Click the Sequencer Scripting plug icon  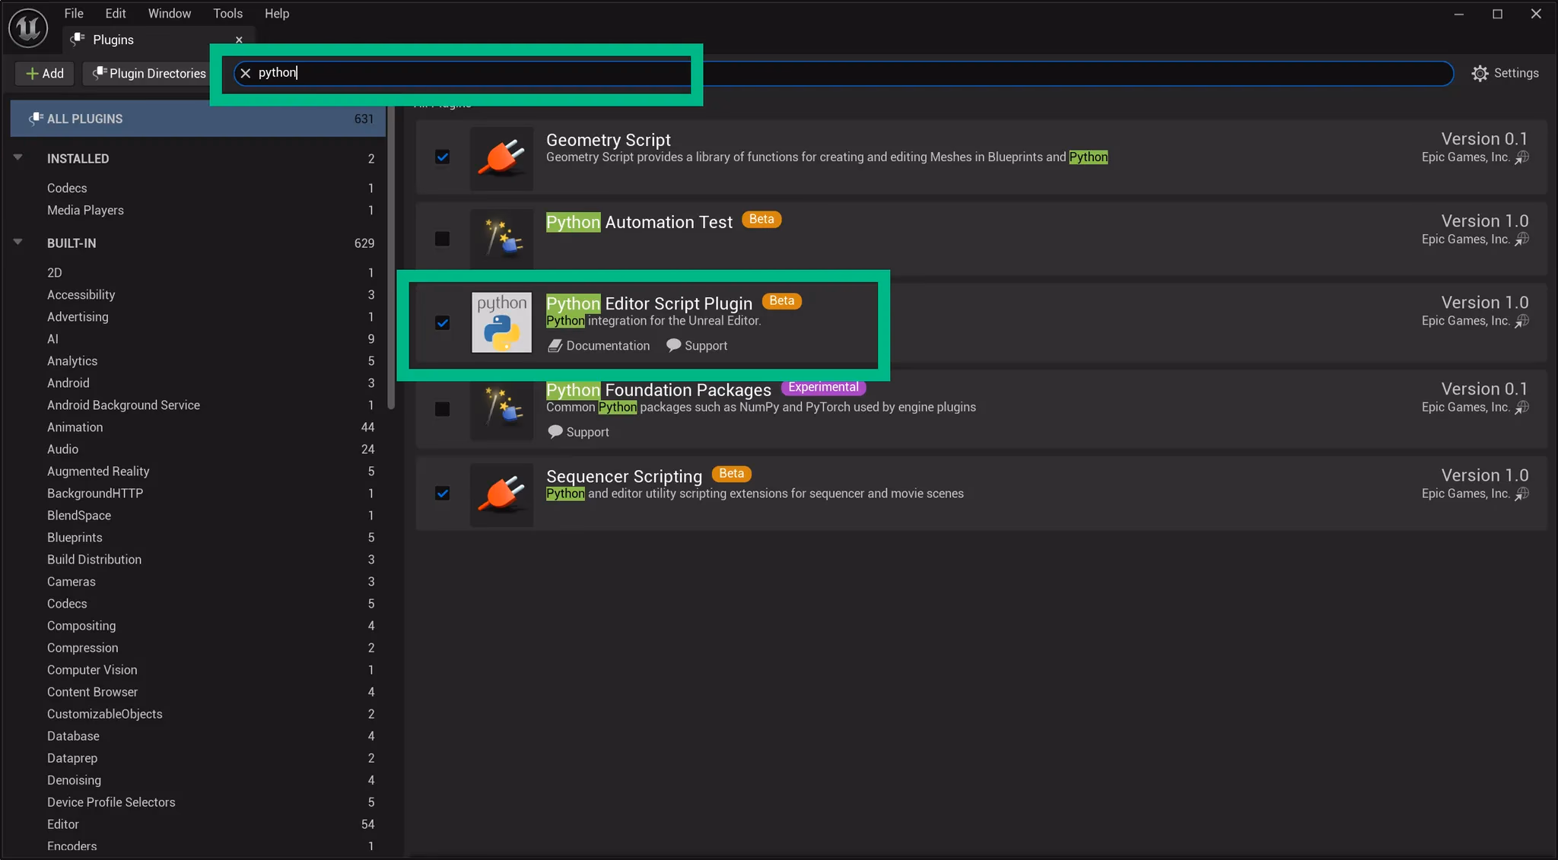(x=501, y=494)
